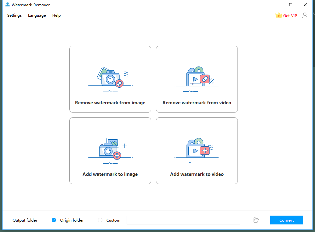This screenshot has width=315, height=232.
Task: Open the Settings menu
Action: pyautogui.click(x=14, y=15)
